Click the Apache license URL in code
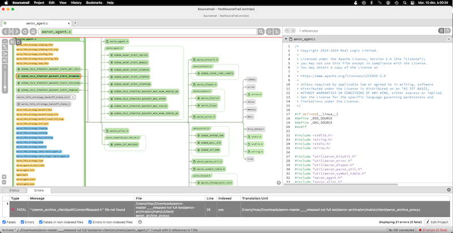The height and width of the screenshot is (233, 453). point(343,76)
